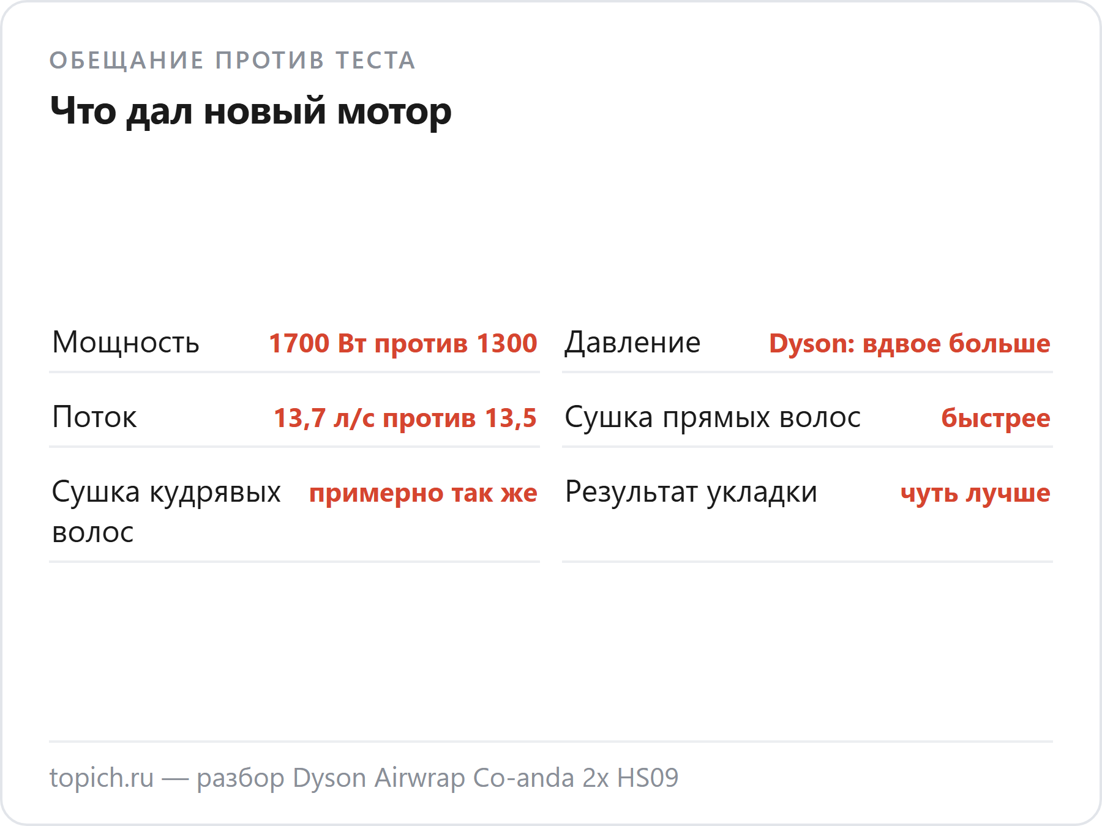This screenshot has height=826, width=1102.
Task: Click the "Результат укладки" label
Action: tap(691, 492)
